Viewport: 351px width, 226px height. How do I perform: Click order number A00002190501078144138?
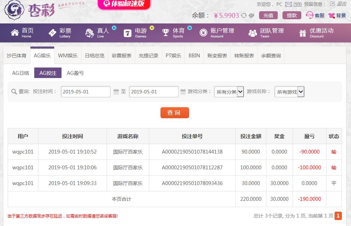(192, 152)
